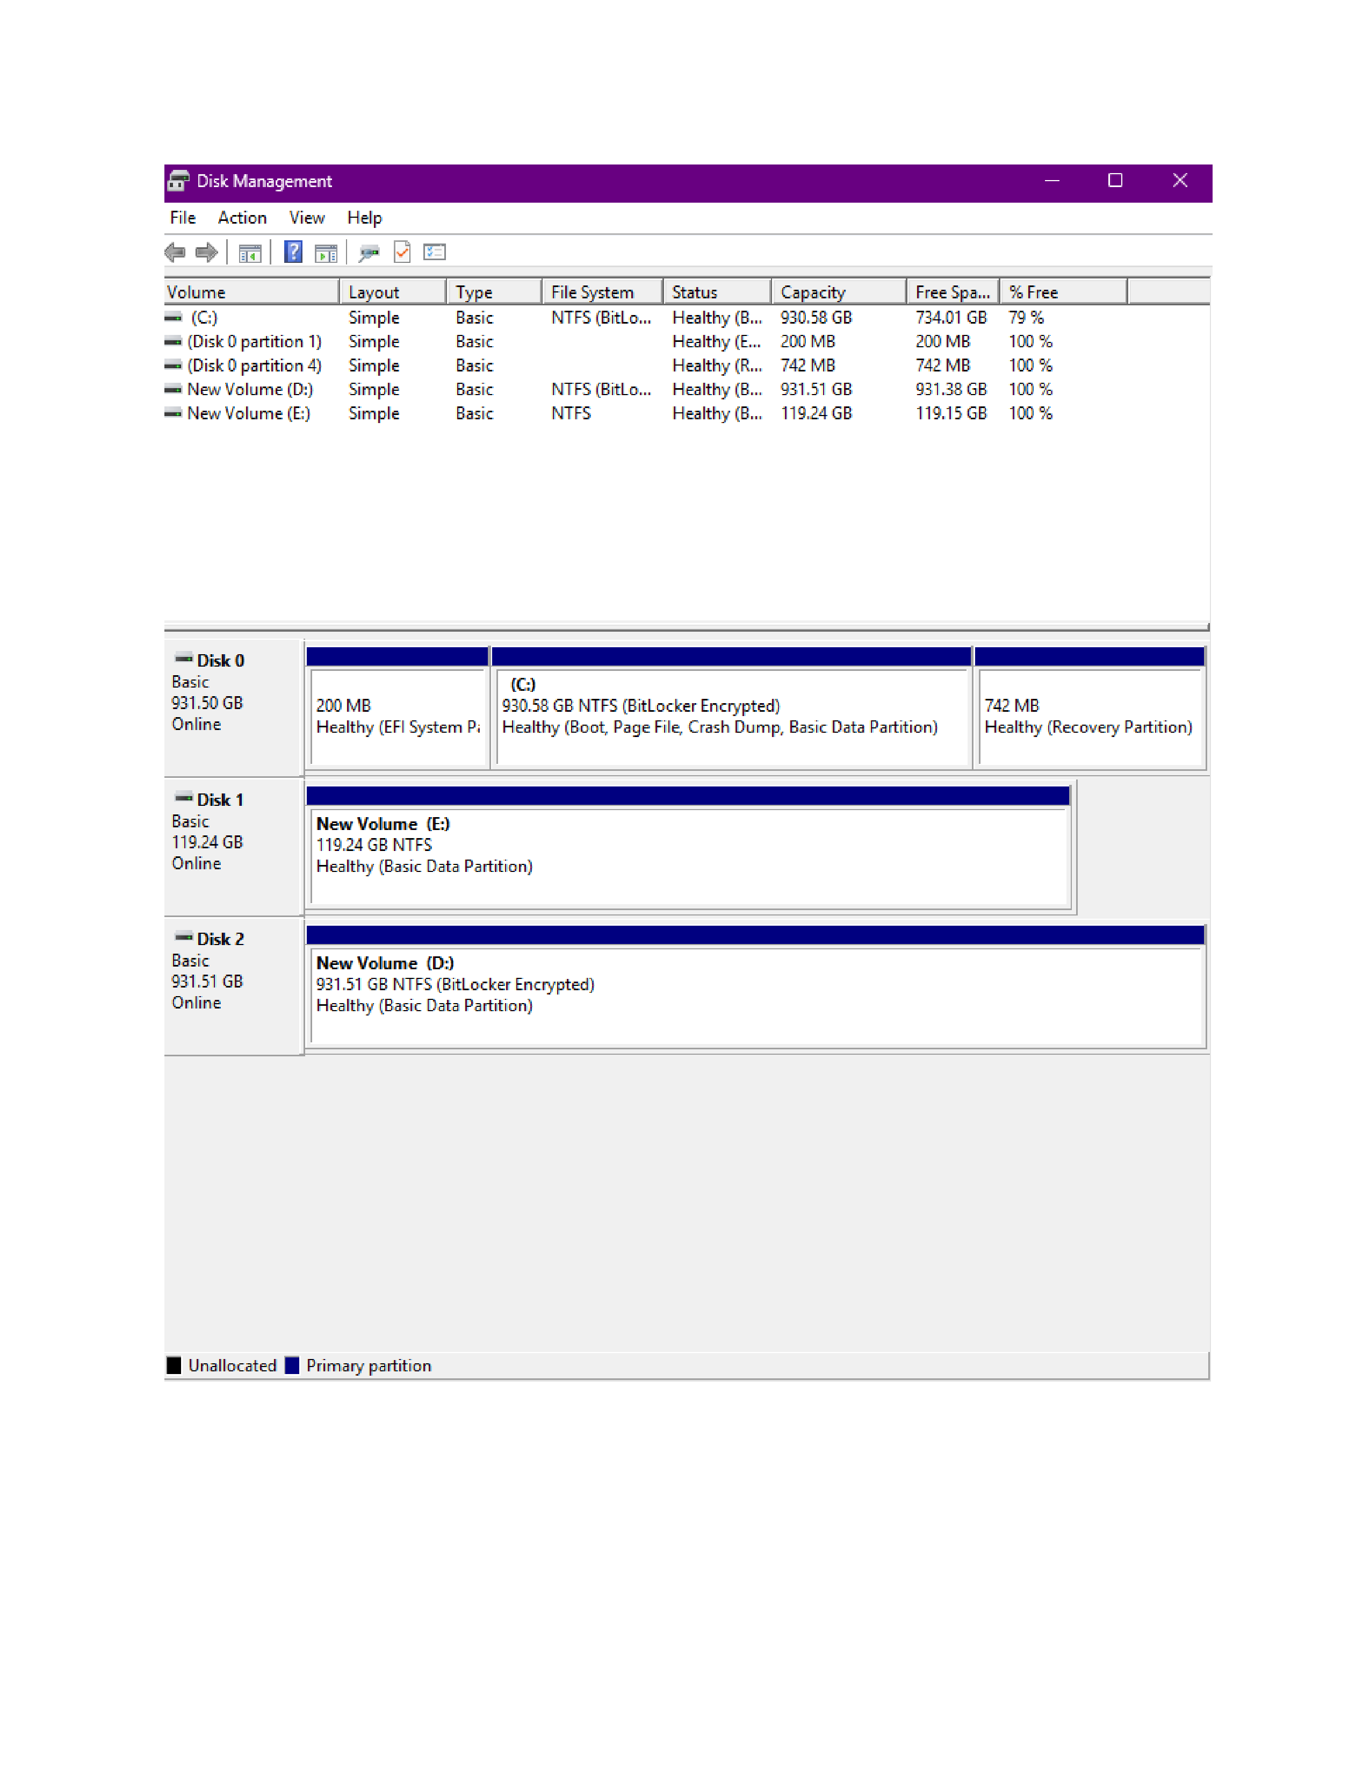Click Show/Hide Console Tree toolbar icon

click(250, 253)
